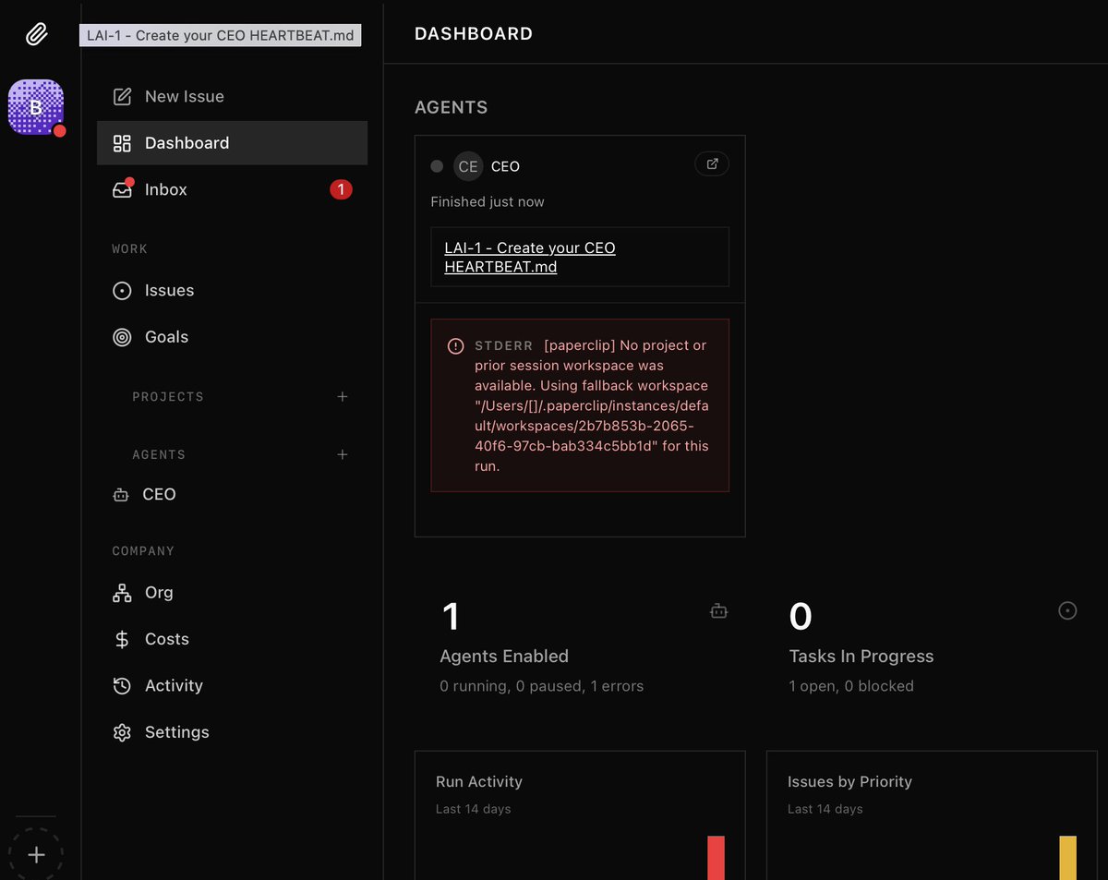Click the New Issue pencil icon
Viewport: 1108px width, 880px height.
tap(122, 96)
